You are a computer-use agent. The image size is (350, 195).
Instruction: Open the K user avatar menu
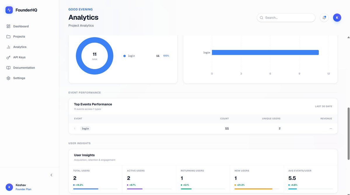[x=337, y=17]
